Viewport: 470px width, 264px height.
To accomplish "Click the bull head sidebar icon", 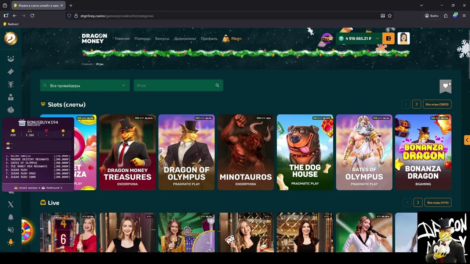I will [11, 84].
